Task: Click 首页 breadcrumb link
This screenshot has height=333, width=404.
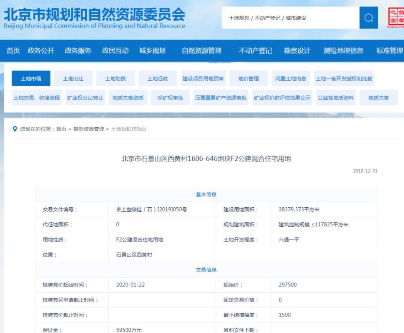Action: pyautogui.click(x=61, y=129)
